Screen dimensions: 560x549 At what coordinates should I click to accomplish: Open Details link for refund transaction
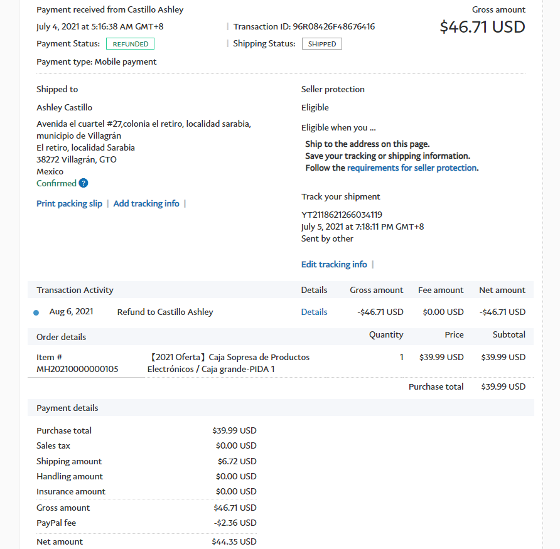click(314, 312)
